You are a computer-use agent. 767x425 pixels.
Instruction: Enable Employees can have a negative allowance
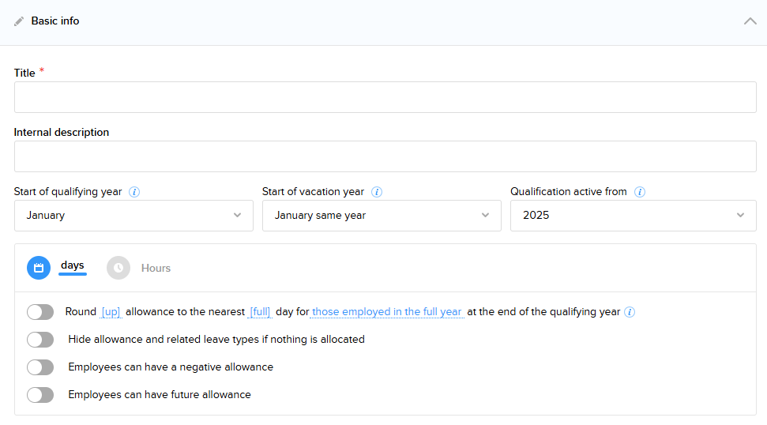point(40,367)
